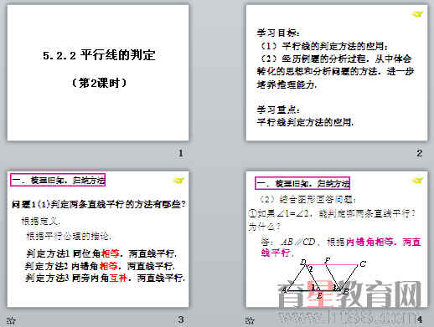Click the yellow bird icon on slide 4
The image size is (434, 327).
coord(417,181)
